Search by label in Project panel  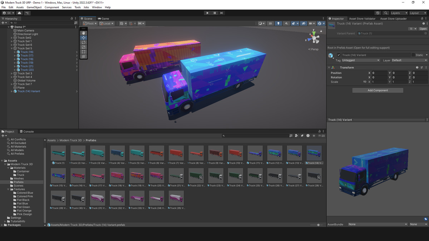click(x=302, y=136)
